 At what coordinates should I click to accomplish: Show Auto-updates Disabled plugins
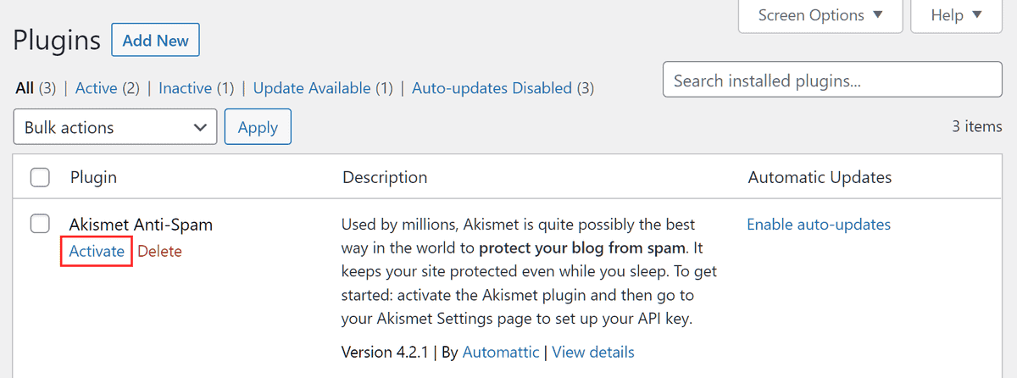click(492, 88)
